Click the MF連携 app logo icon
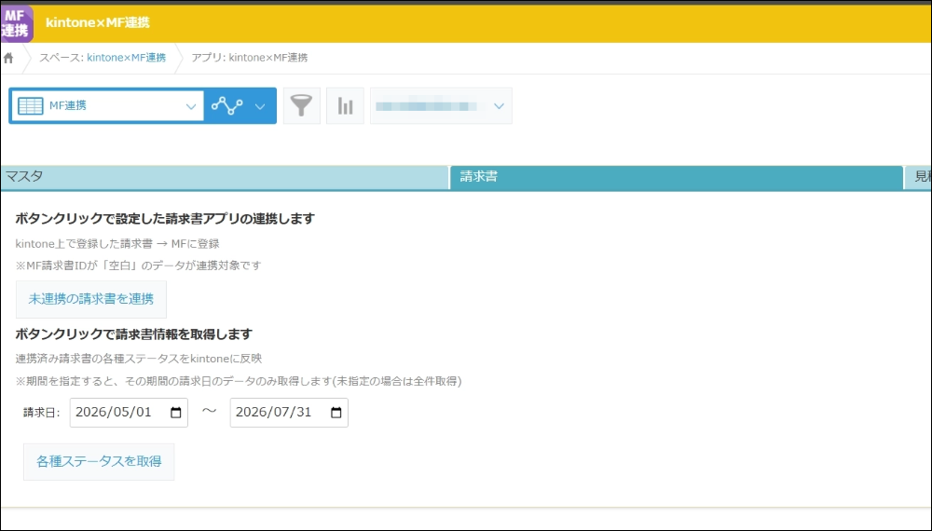This screenshot has height=531, width=932. (16, 24)
